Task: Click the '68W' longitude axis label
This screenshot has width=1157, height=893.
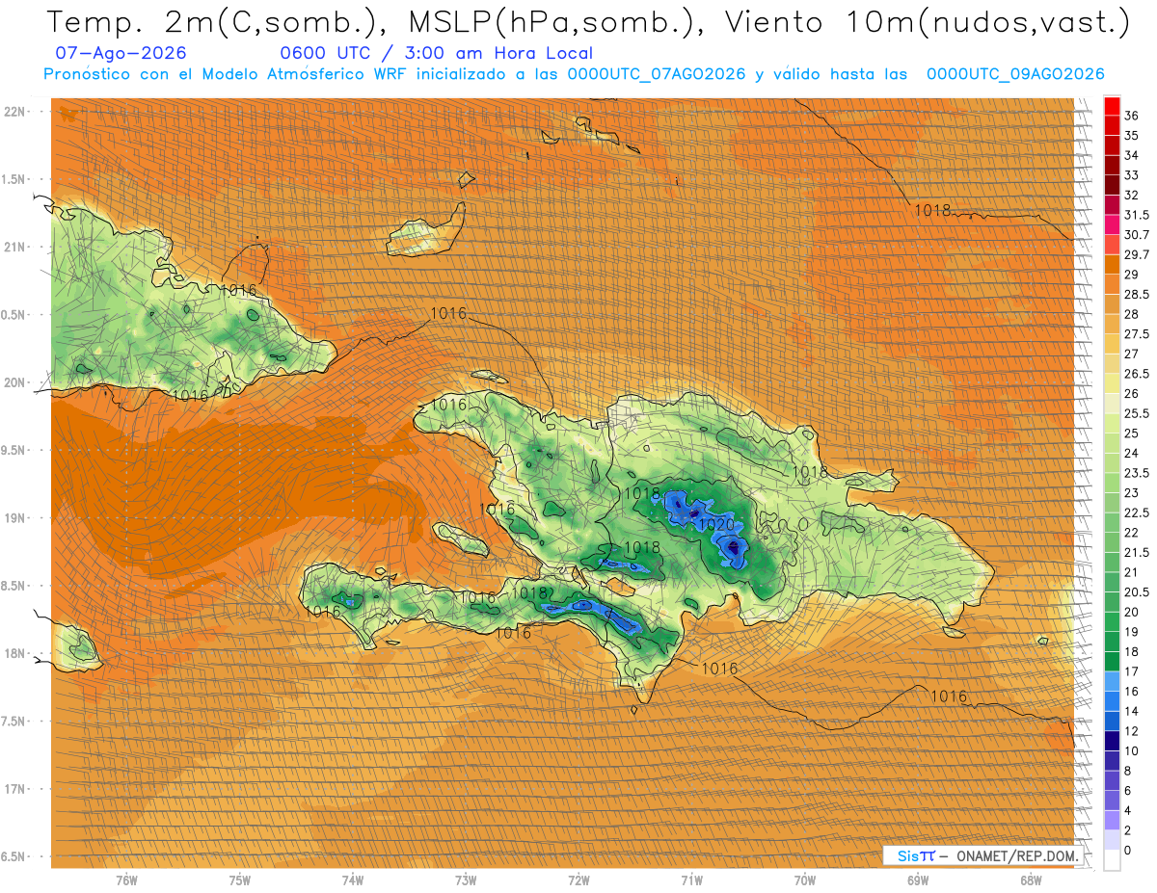Action: click(1030, 880)
